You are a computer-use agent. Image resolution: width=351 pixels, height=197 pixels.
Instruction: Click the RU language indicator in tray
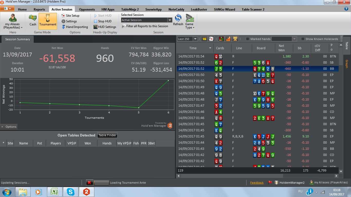[x=300, y=191]
